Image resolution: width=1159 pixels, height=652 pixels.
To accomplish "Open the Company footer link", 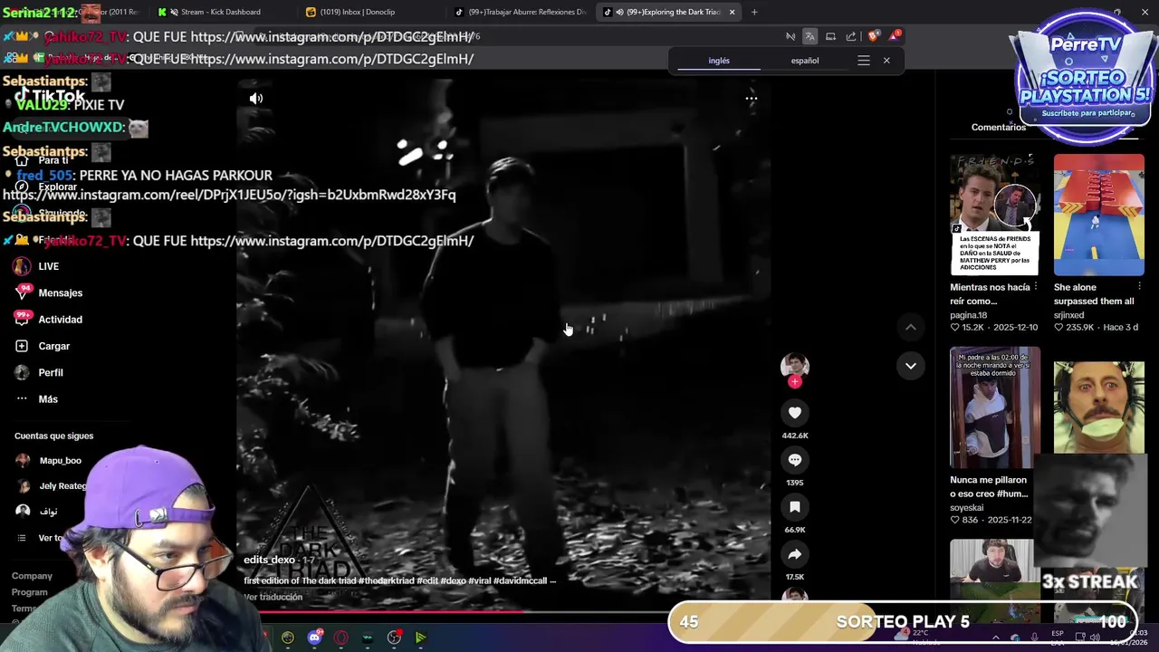I will point(32,576).
